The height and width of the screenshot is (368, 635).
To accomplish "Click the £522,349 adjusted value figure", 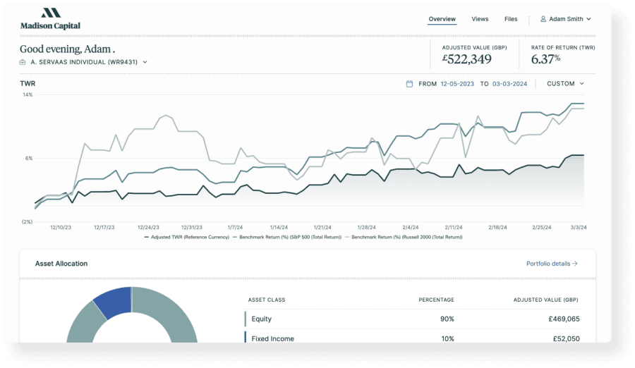I will (466, 59).
